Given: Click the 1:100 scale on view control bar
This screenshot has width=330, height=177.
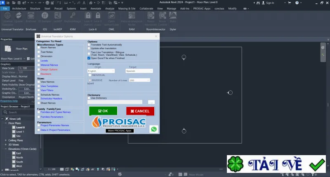Looking at the screenshot, I should [52, 169].
